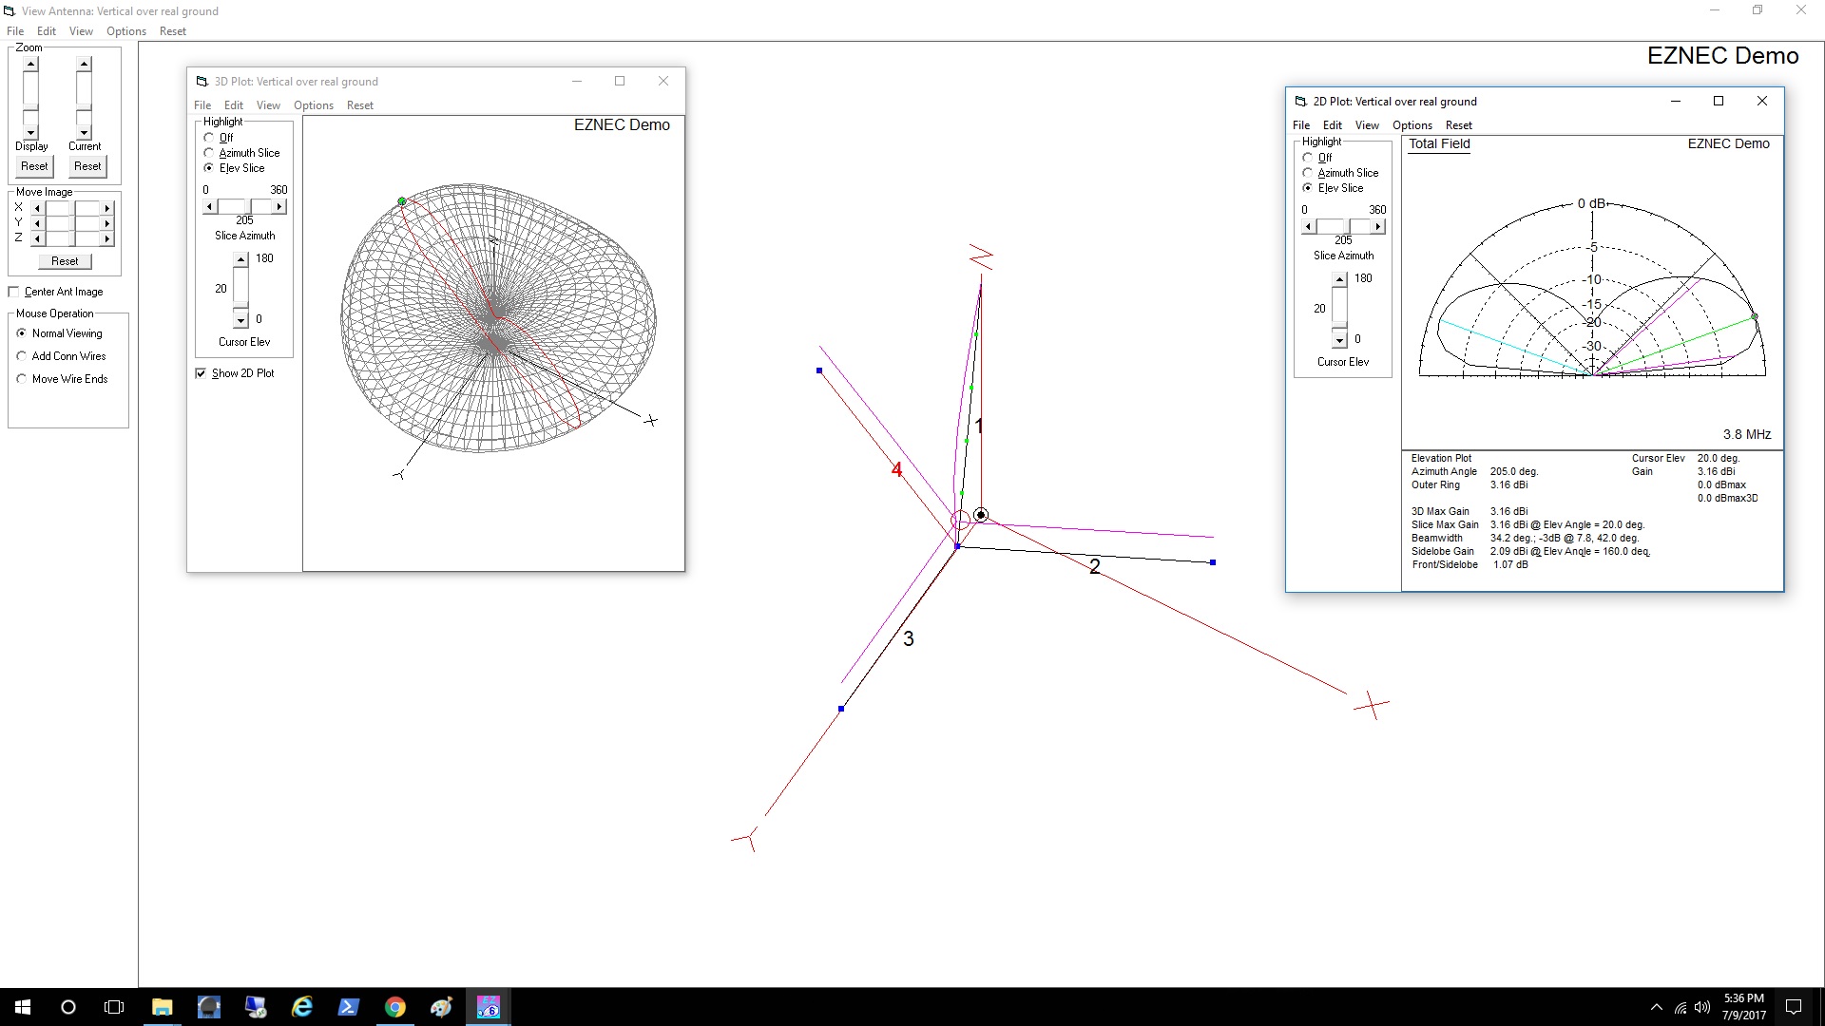This screenshot has height=1026, width=1825.
Task: Uncheck the Show 2D Plot checkbox
Action: 201,373
